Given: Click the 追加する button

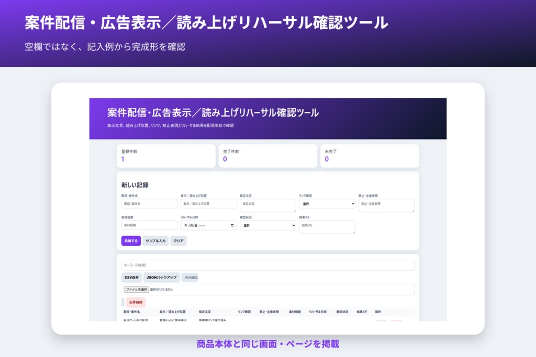Looking at the screenshot, I should point(131,240).
